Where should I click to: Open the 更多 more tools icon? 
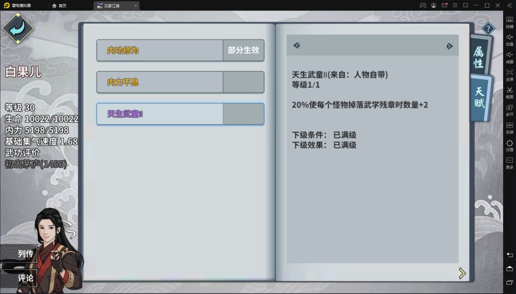[x=509, y=163]
